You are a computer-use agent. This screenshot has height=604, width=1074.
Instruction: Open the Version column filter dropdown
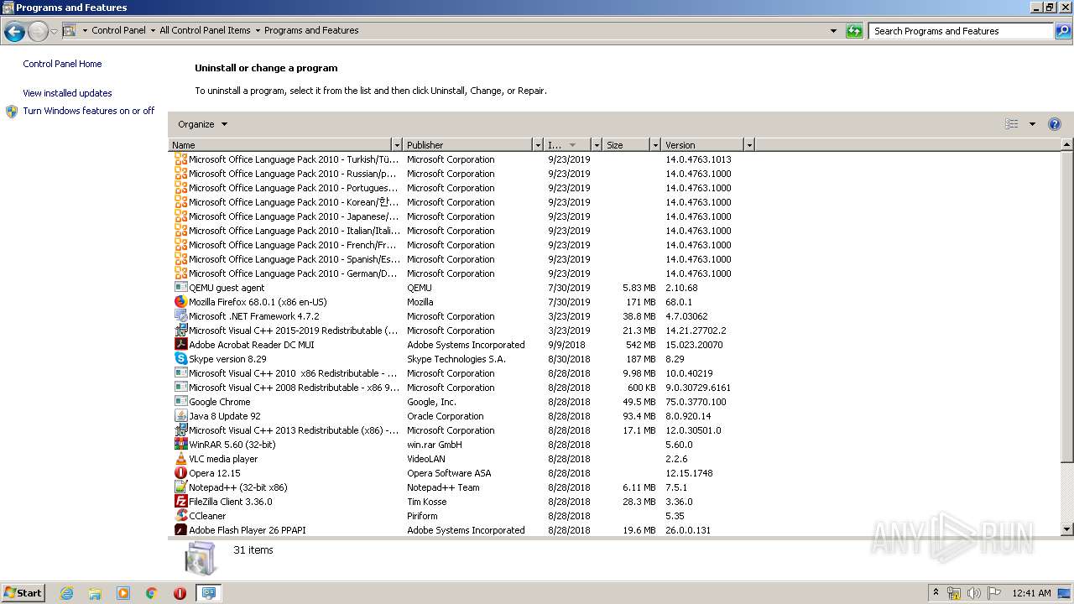click(x=749, y=145)
